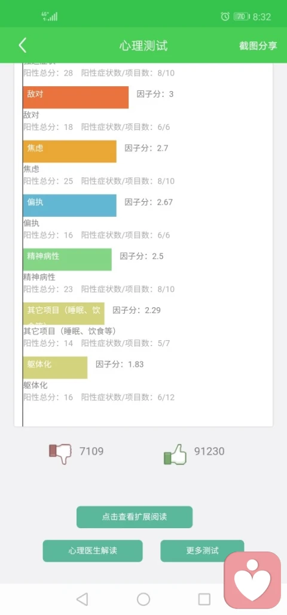Tap the alarm clock status icon
The width and height of the screenshot is (287, 615).
click(225, 17)
